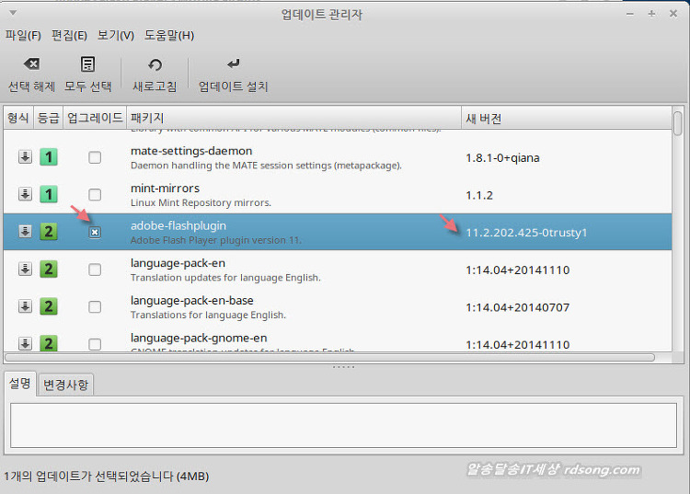Viewport: 690px width, 494px height.
Task: Uncheck the adobe-flashplugin upgrade checkbox
Action: click(95, 233)
